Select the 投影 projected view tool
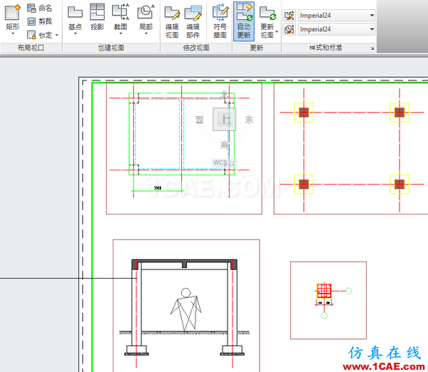428x372 pixels. [x=97, y=17]
